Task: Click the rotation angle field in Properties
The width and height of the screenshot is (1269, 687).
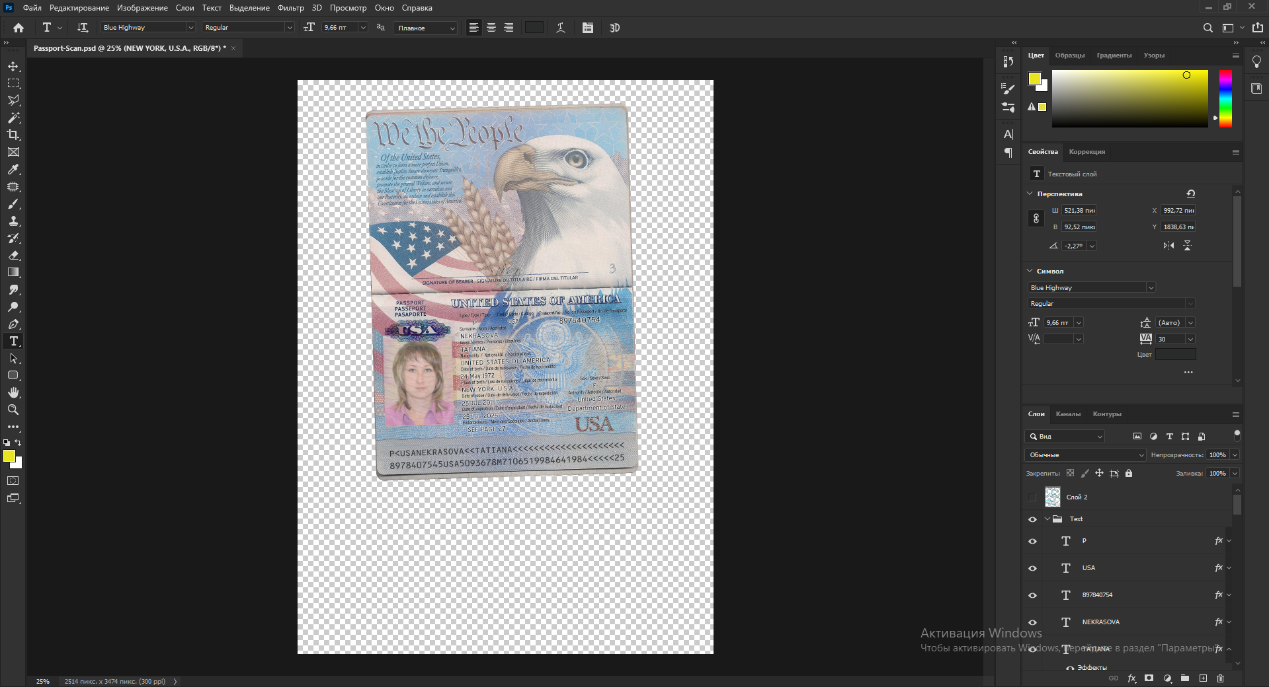Action: (1074, 246)
